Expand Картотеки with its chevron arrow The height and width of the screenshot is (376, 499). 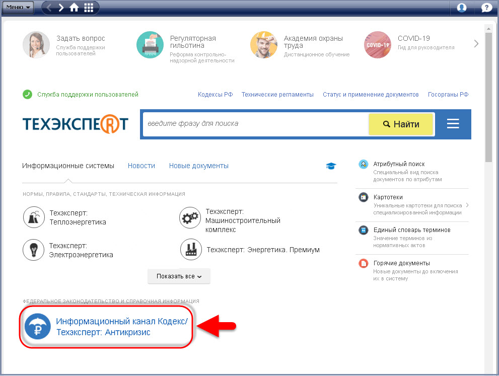tap(467, 205)
